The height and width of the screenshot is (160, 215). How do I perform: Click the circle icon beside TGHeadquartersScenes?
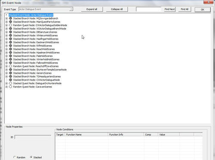10,76
